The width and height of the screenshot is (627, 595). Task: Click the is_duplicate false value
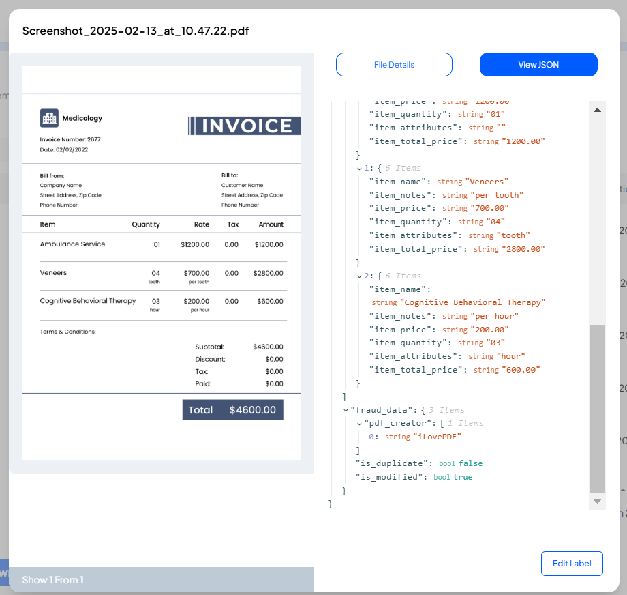coord(470,463)
